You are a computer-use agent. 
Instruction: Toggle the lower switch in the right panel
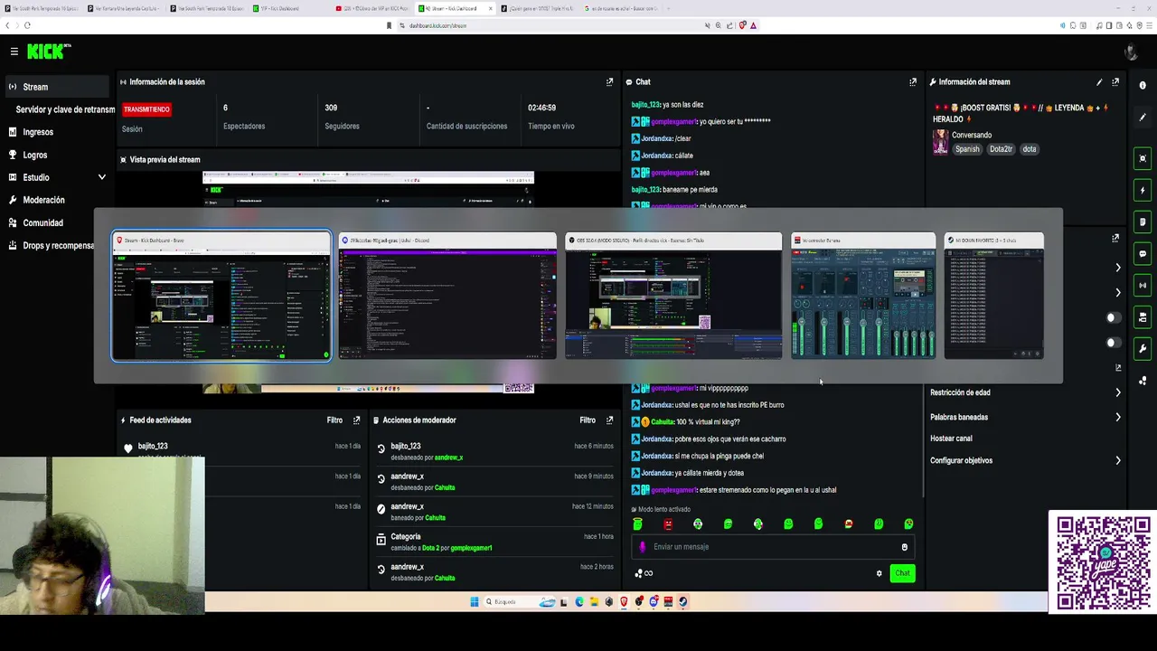tap(1114, 343)
